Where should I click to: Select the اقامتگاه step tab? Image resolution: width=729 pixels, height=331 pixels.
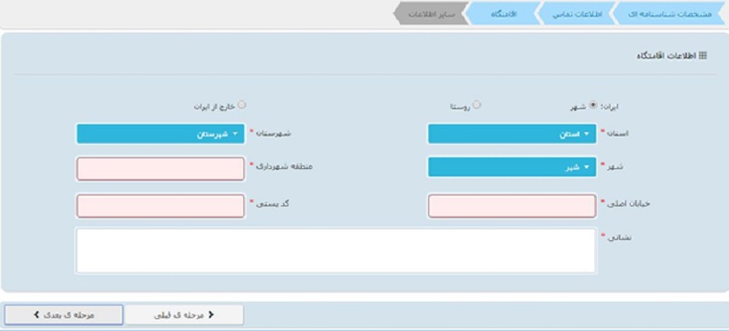click(504, 14)
